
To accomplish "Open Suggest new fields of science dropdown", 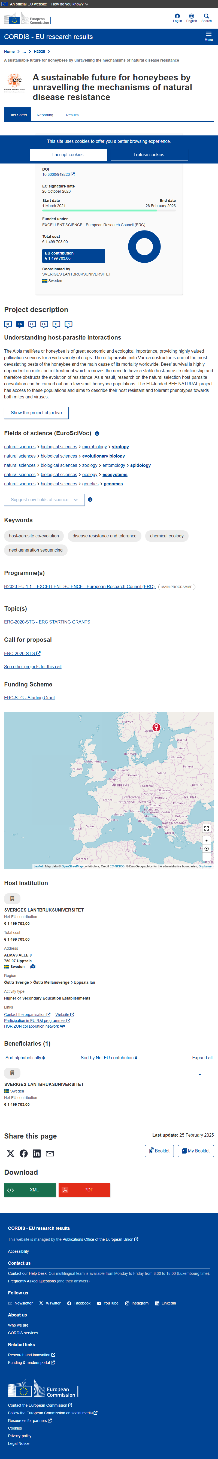I will click(44, 500).
